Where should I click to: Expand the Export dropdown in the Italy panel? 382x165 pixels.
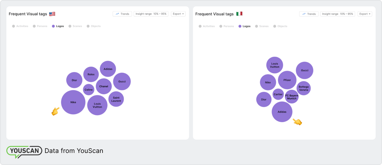[365, 14]
